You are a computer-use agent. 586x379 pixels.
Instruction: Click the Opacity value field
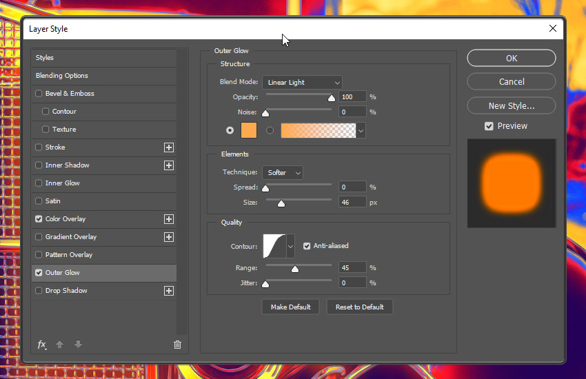(352, 96)
